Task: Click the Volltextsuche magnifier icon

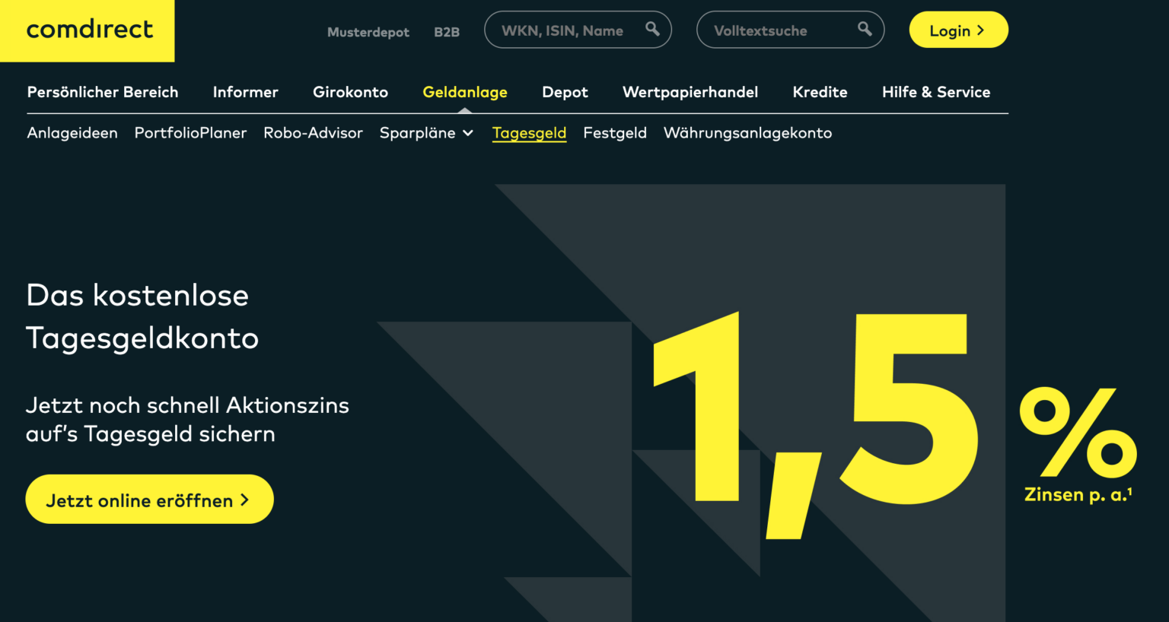Action: coord(865,29)
